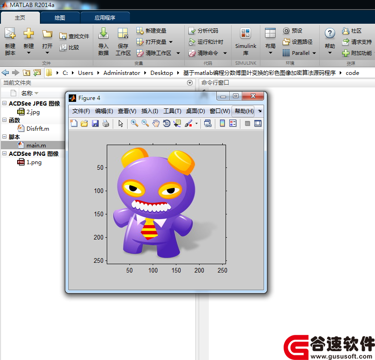Click Save Figure icon in Figure 4 toolbar

click(95, 123)
